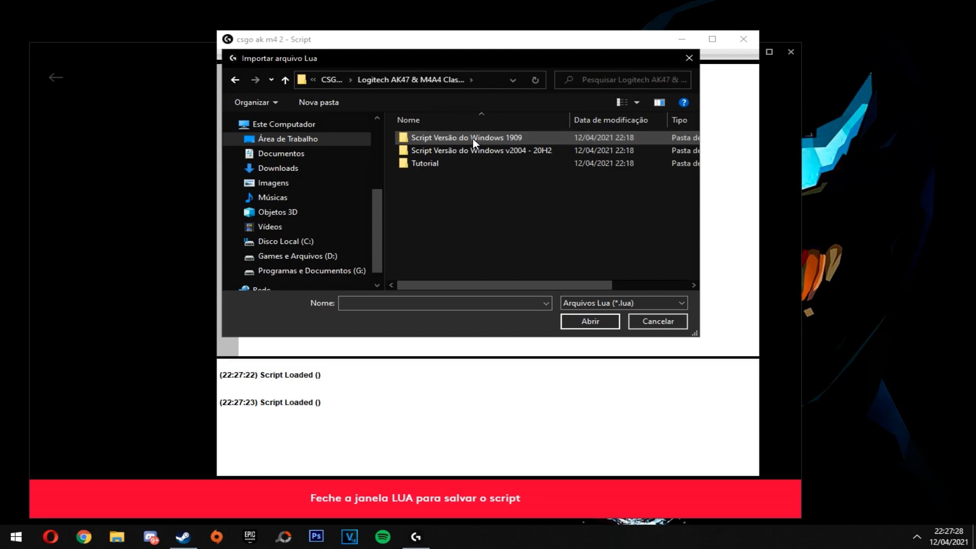Expand the Arquivos Lua file type dropdown

pos(681,303)
